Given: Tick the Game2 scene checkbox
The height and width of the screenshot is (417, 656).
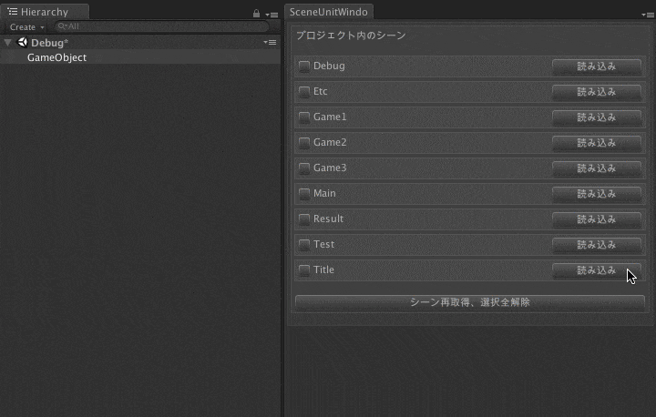Looking at the screenshot, I should tap(304, 143).
